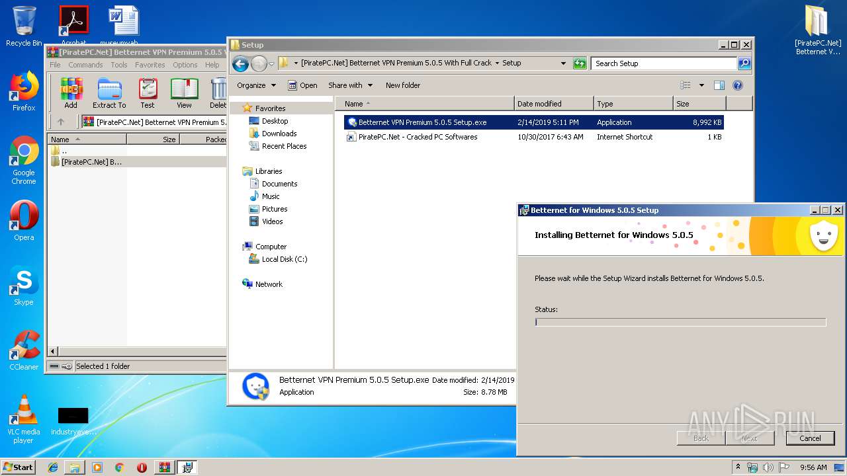Select Local Disk (C:)
Image resolution: width=847 pixels, height=476 pixels.
(x=284, y=259)
